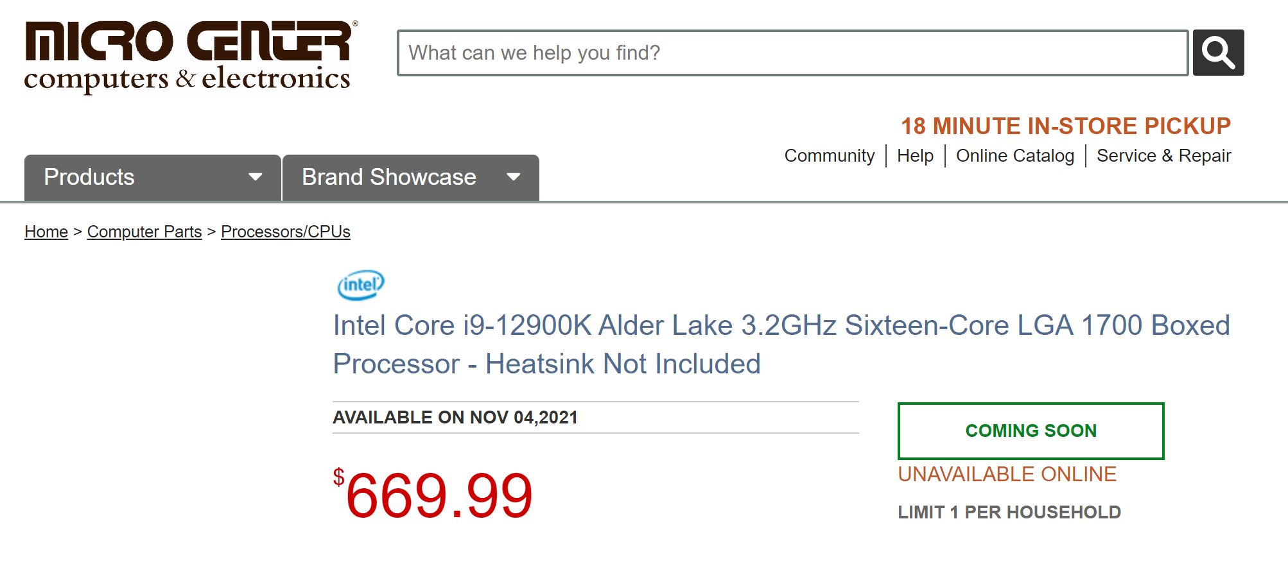Click the Unavailable Online status text
1288x580 pixels.
click(1007, 474)
